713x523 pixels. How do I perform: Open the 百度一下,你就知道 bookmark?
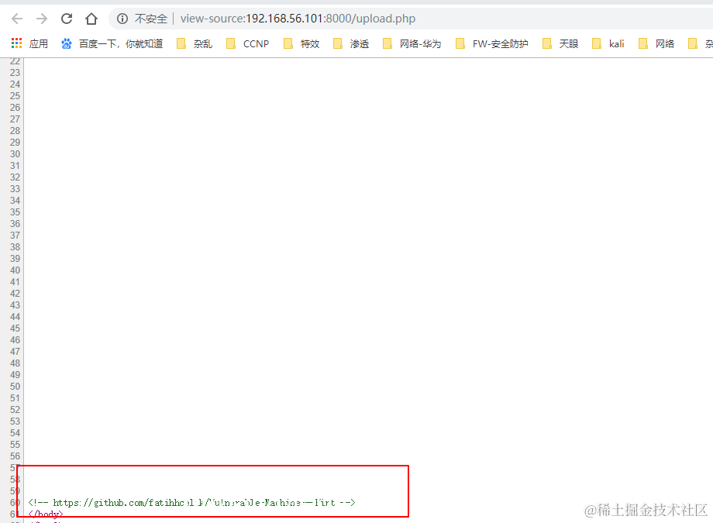click(112, 43)
